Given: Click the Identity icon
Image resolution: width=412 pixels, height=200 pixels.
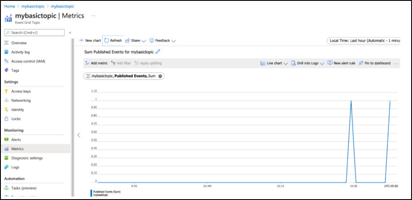Looking at the screenshot, I should [x=6, y=110].
